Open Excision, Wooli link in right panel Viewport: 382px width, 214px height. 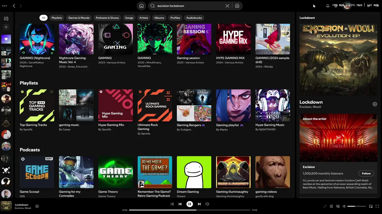[310, 107]
